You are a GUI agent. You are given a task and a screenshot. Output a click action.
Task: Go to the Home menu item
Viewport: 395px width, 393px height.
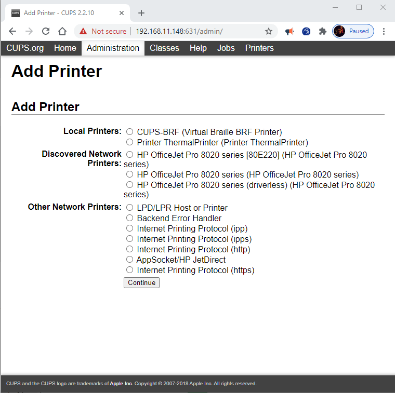(x=65, y=48)
